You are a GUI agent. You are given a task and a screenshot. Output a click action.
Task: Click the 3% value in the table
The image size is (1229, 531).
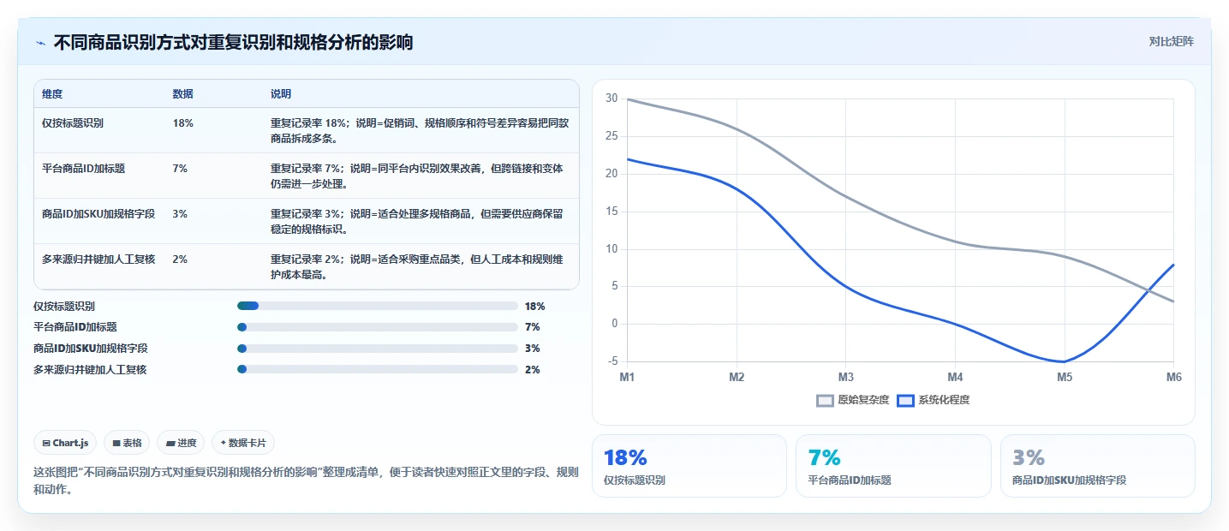tap(180, 214)
